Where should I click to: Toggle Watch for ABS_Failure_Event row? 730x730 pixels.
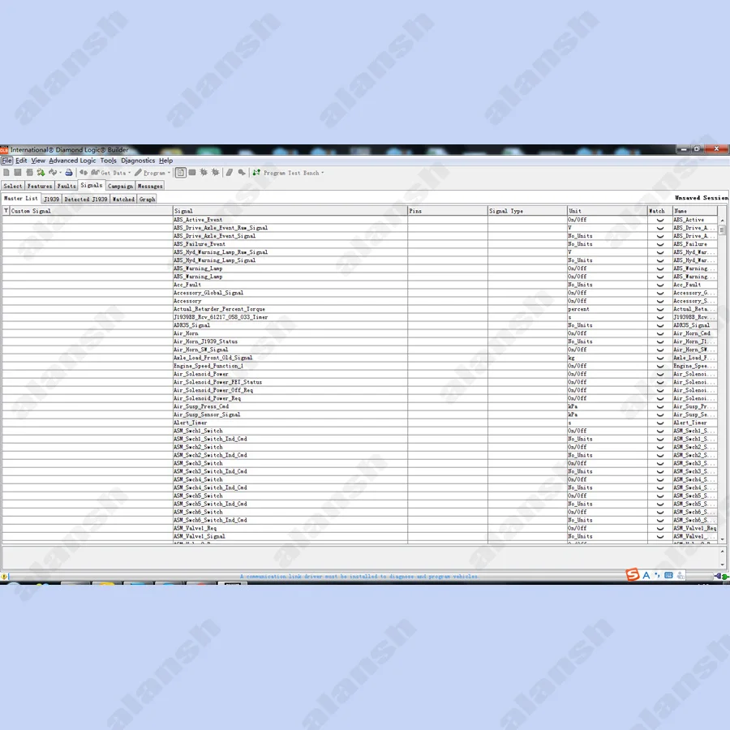tap(660, 244)
